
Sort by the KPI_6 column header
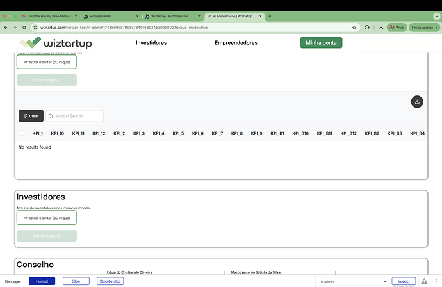click(x=197, y=133)
